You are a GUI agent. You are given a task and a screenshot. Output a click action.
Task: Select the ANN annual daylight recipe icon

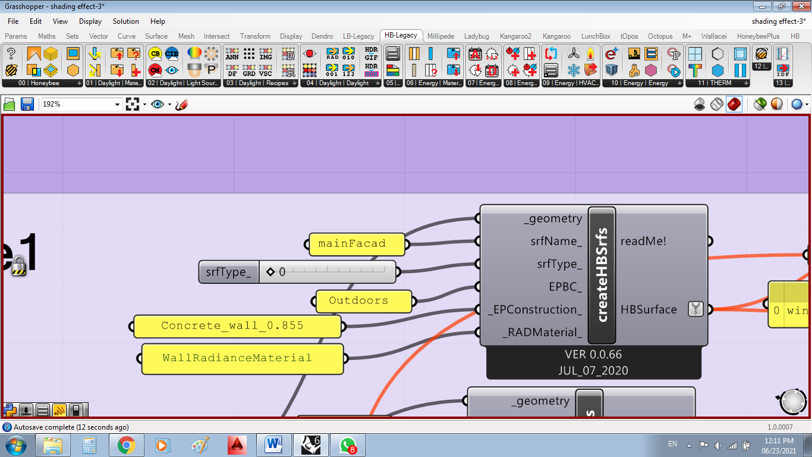pyautogui.click(x=232, y=54)
